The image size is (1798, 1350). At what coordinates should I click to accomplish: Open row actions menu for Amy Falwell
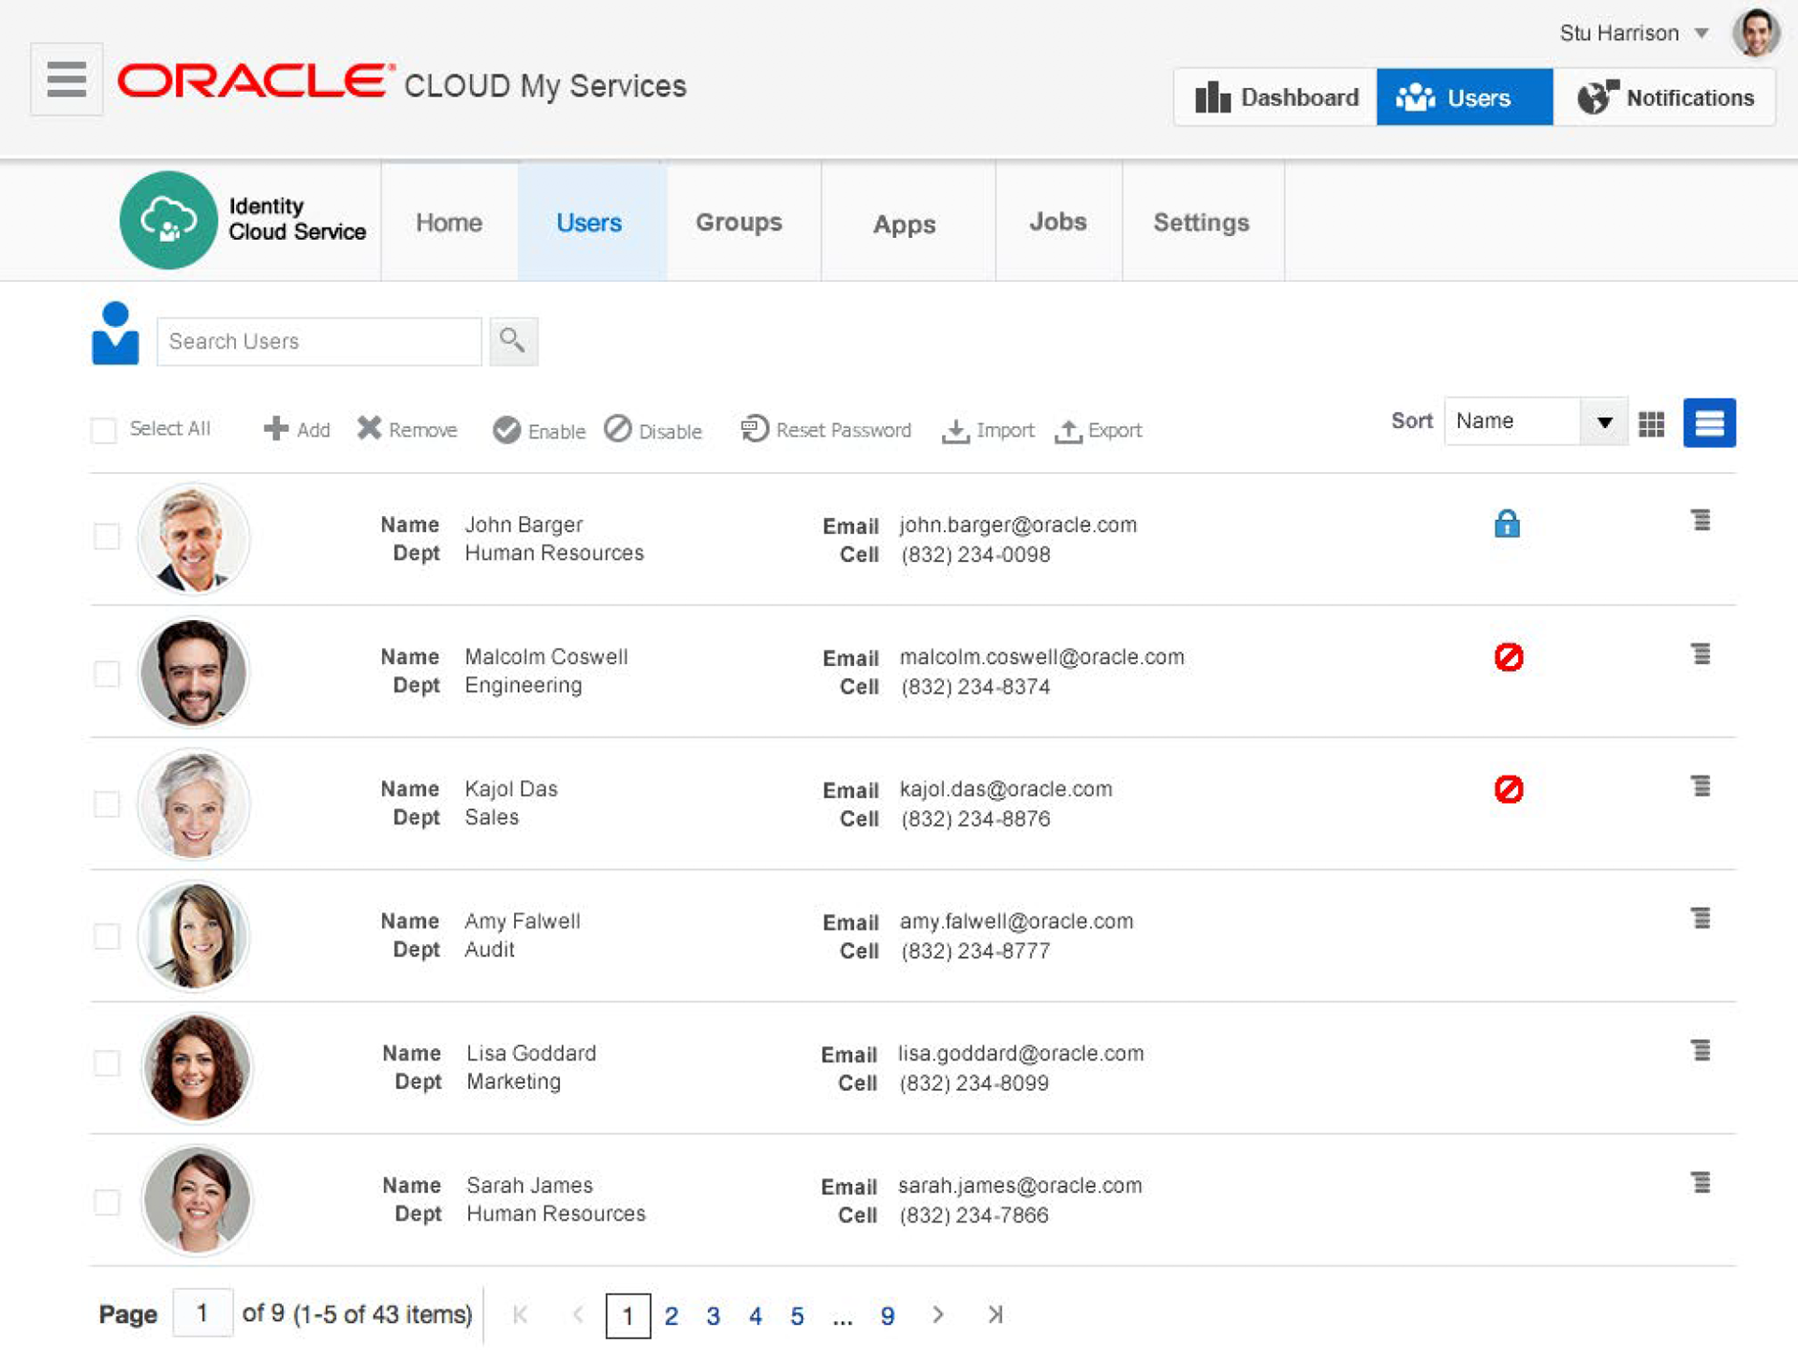coord(1701,917)
